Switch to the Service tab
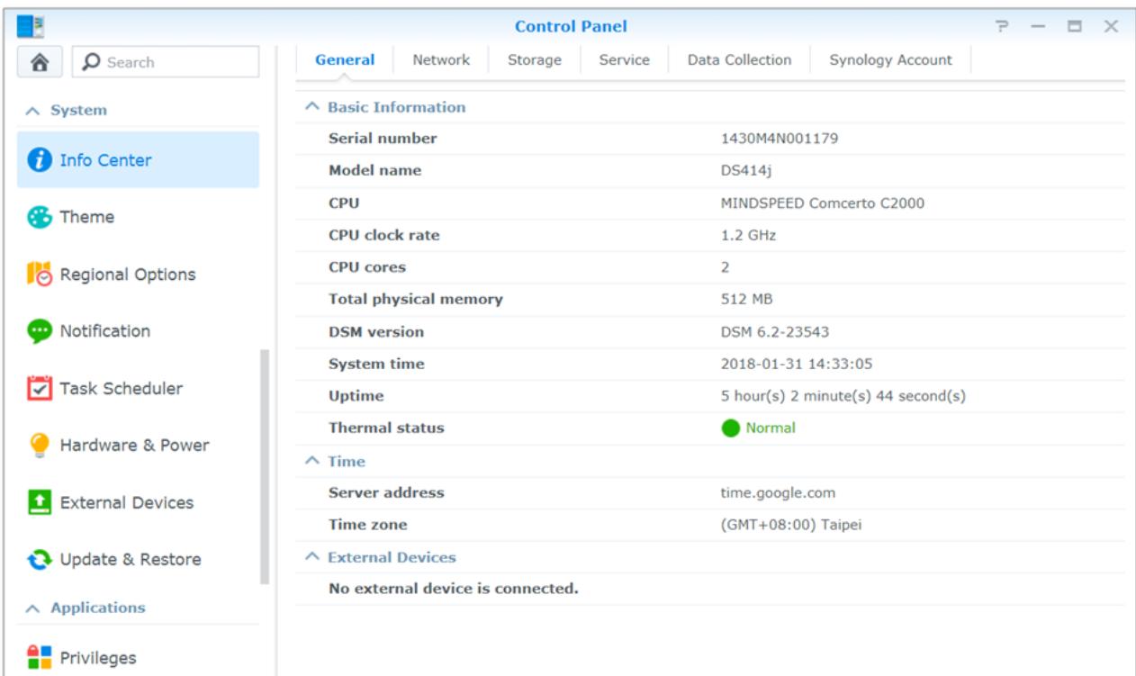 [625, 60]
